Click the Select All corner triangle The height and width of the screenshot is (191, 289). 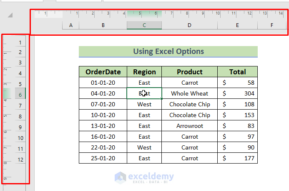tap(10, 15)
